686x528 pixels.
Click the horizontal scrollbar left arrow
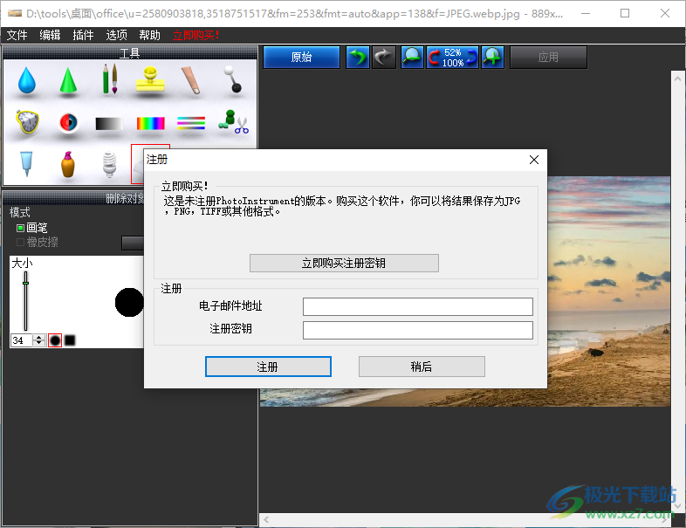(266, 519)
